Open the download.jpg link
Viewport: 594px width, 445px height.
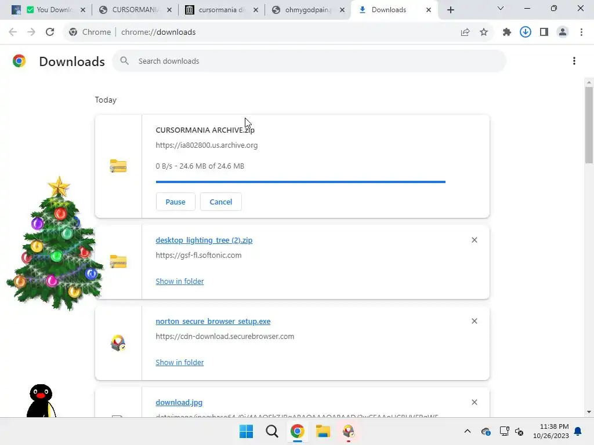coord(179,402)
